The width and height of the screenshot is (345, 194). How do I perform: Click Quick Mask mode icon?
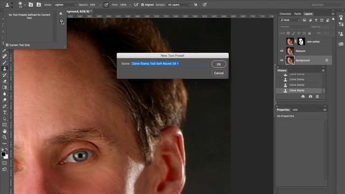tap(4, 163)
